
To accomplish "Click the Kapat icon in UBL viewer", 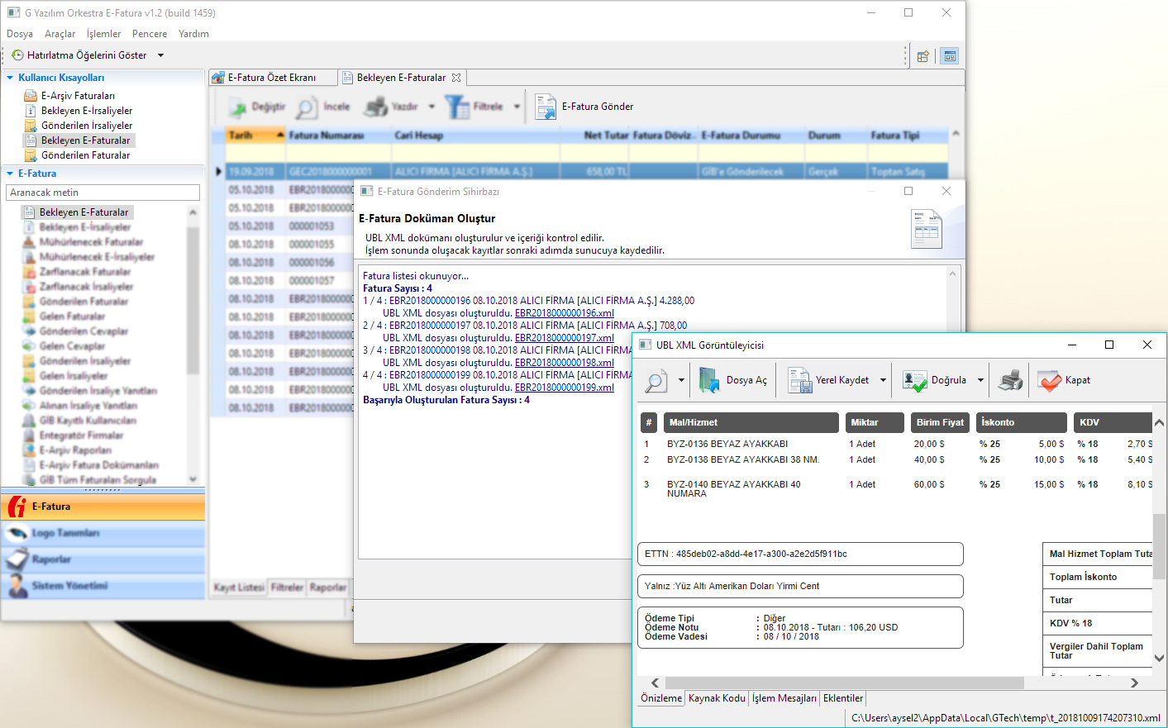I will pos(1050,380).
